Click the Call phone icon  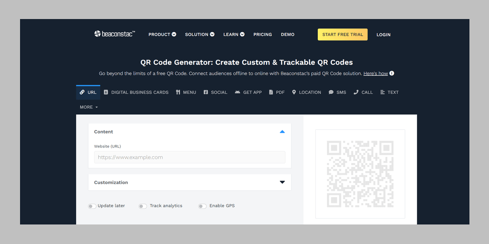click(356, 92)
